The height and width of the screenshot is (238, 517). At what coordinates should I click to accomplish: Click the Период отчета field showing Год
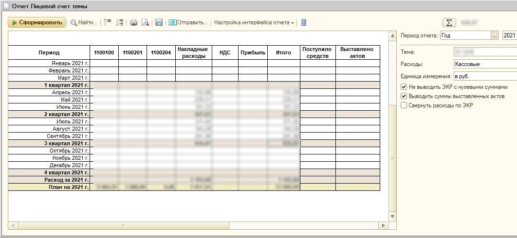(465, 35)
